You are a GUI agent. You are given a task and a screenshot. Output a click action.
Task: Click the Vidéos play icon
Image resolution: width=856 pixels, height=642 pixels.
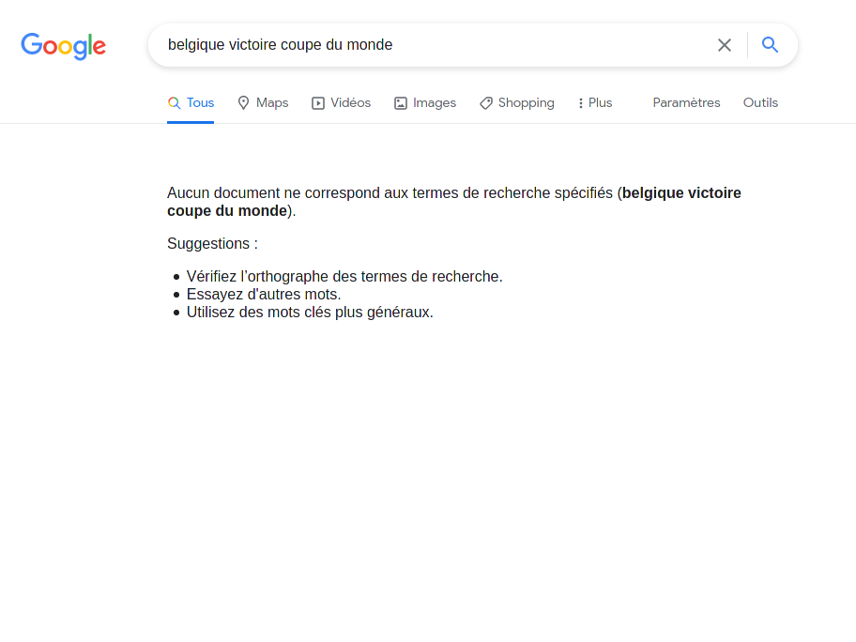(x=318, y=103)
